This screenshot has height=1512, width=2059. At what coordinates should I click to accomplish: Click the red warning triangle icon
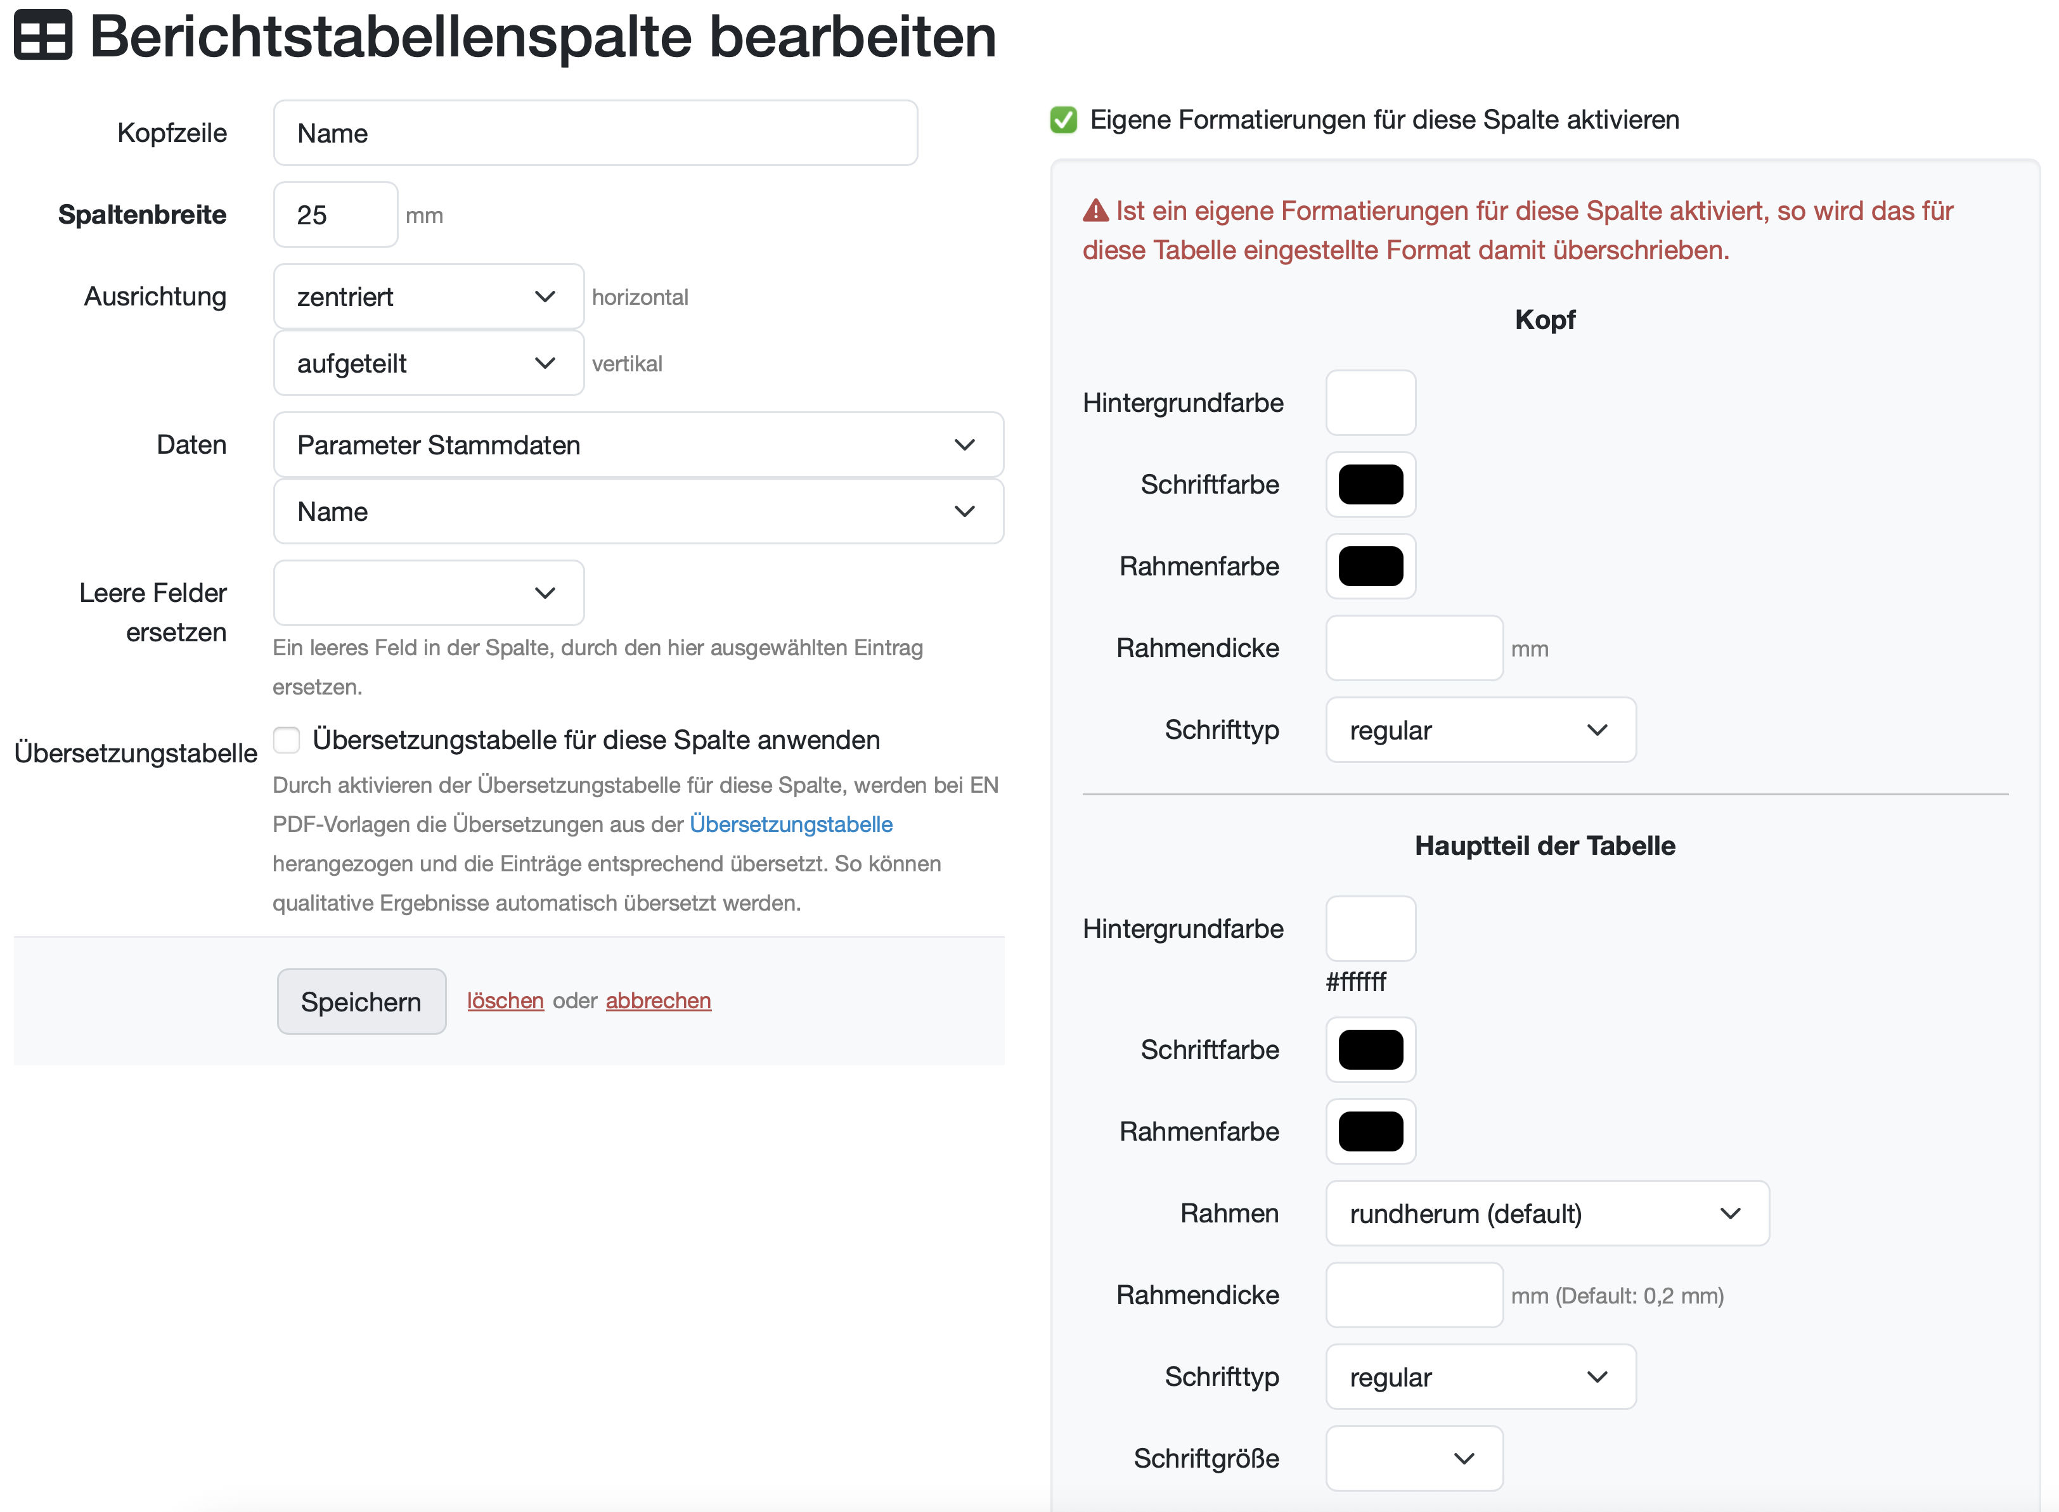point(1095,212)
